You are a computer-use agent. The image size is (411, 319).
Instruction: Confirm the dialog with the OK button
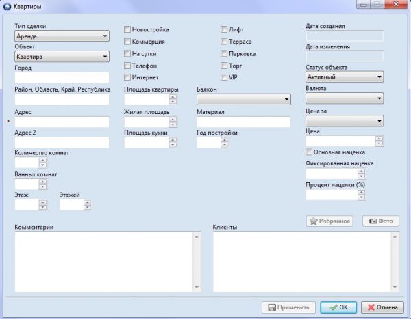pyautogui.click(x=338, y=307)
